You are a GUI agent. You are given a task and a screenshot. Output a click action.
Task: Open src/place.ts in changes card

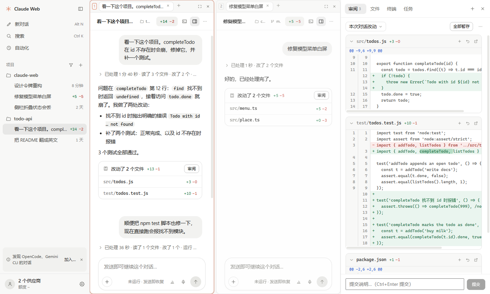point(278,120)
